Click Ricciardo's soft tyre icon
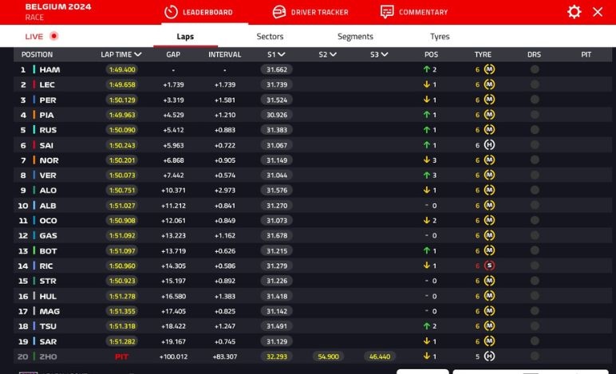616x374 pixels. coord(489,266)
